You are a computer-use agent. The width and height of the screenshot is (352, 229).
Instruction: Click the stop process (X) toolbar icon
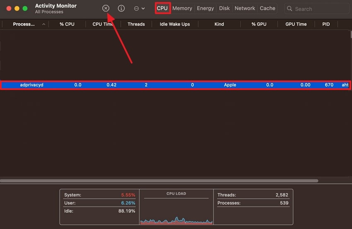click(106, 8)
